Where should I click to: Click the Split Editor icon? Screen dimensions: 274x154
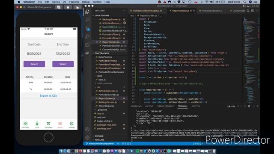pos(252,11)
